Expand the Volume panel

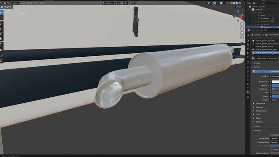256,127
